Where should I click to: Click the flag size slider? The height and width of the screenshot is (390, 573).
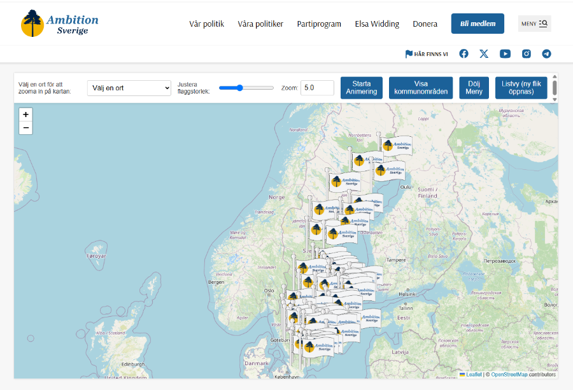tap(246, 88)
